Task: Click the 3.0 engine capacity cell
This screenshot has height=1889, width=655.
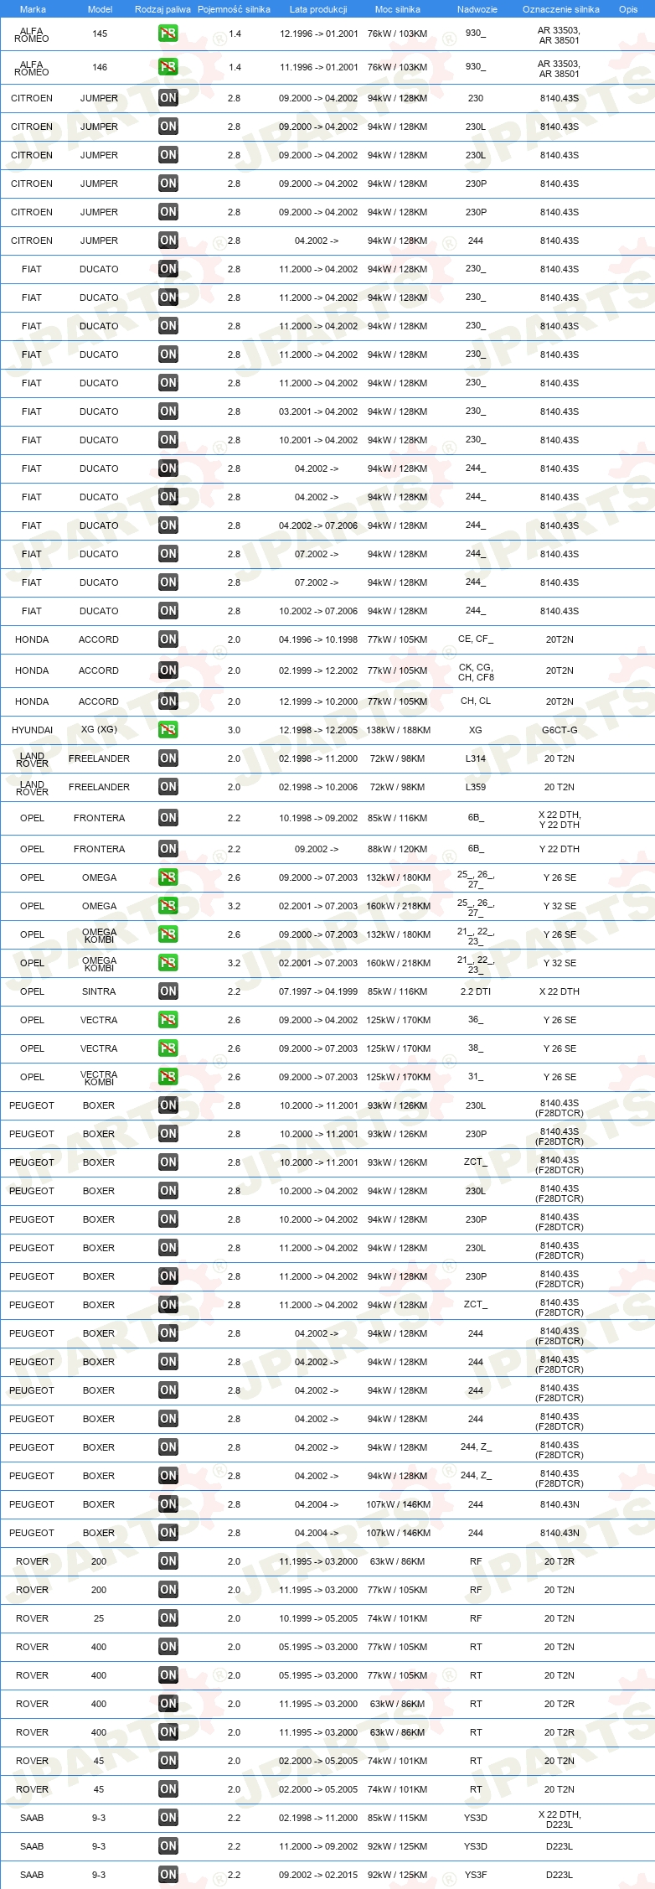Action: (x=234, y=730)
